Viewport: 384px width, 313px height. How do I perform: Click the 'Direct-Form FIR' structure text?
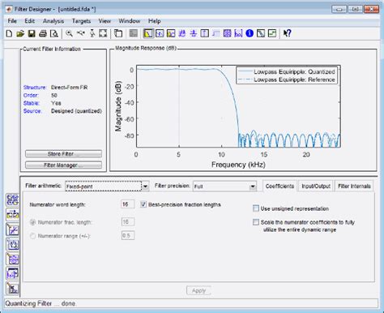[x=70, y=88]
